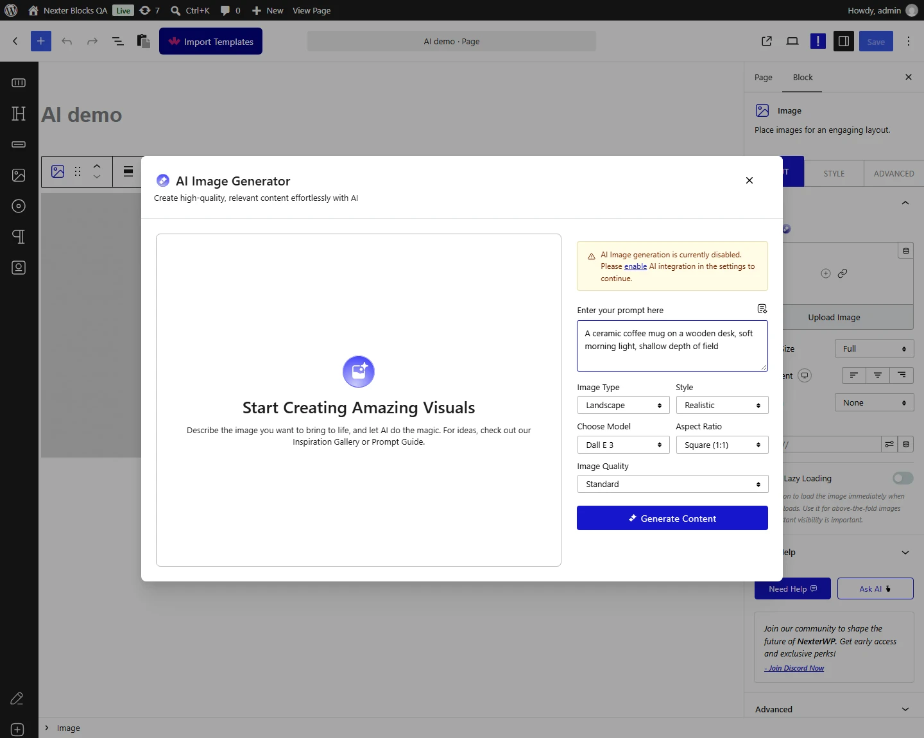Open the STYLE tab in block settings
This screenshot has height=738, width=924.
click(x=834, y=173)
